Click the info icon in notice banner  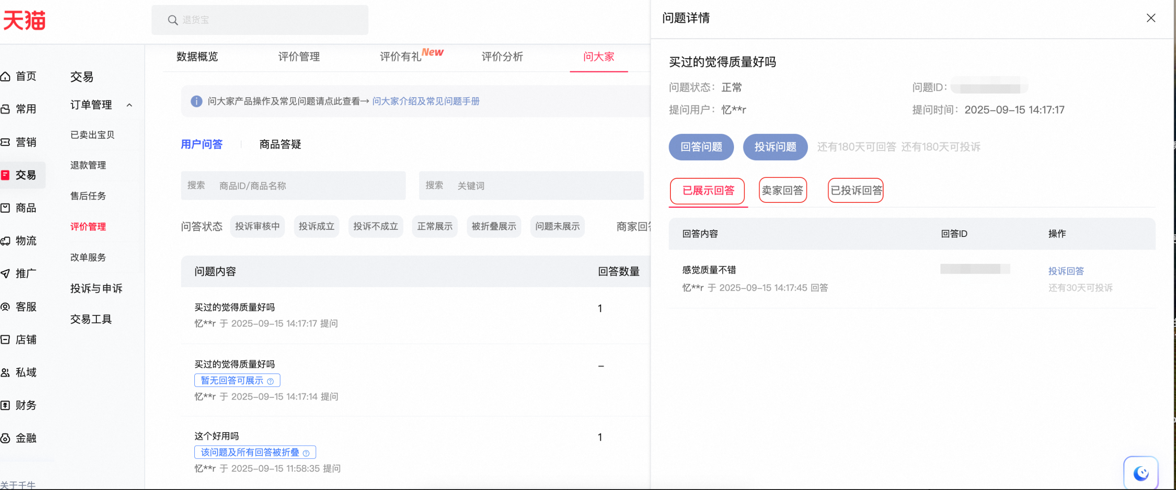196,101
